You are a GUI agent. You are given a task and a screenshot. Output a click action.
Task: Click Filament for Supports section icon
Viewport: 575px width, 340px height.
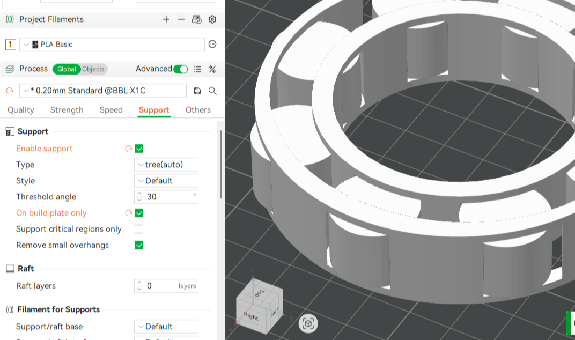click(10, 310)
